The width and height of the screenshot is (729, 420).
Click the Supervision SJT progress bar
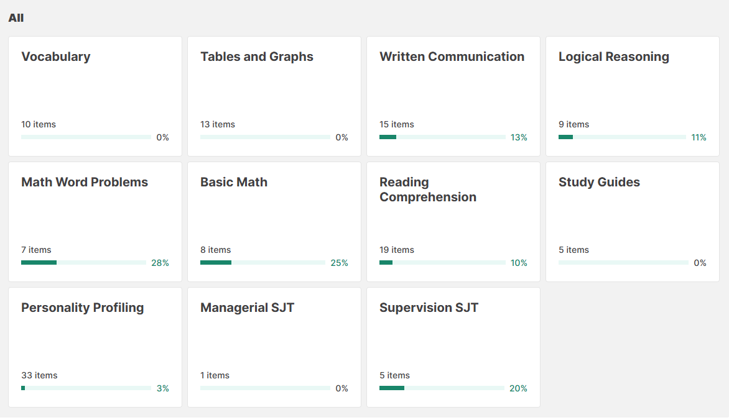(x=442, y=388)
